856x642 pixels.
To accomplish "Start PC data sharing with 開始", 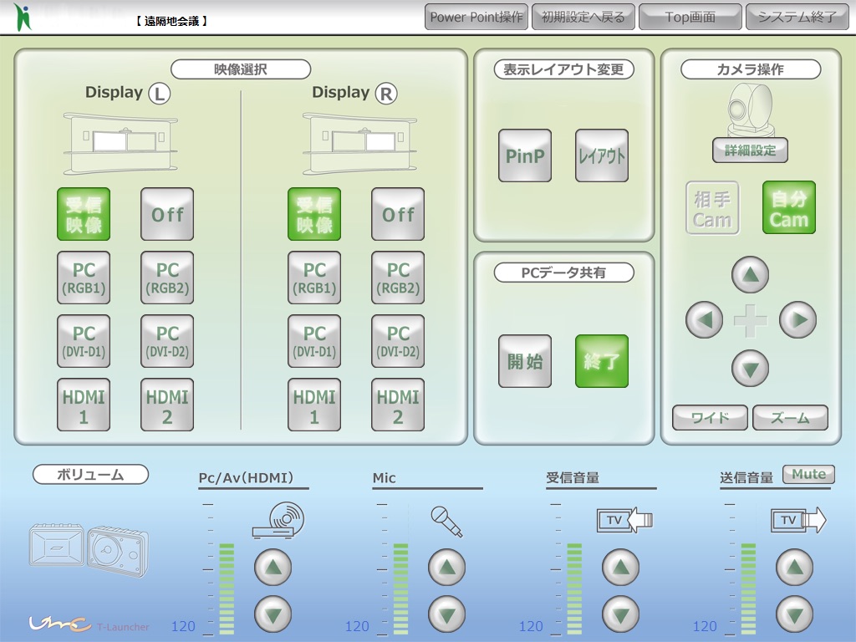I will (525, 361).
